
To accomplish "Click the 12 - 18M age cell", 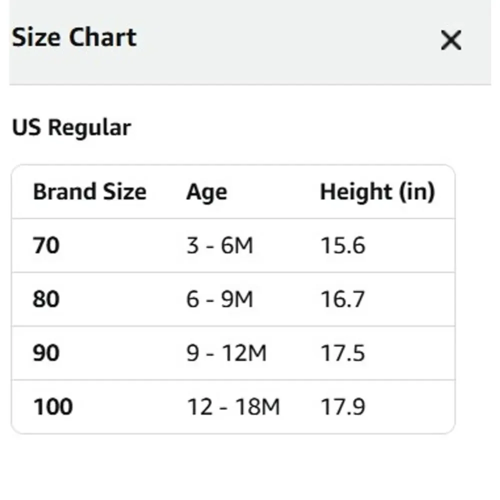I will [233, 406].
